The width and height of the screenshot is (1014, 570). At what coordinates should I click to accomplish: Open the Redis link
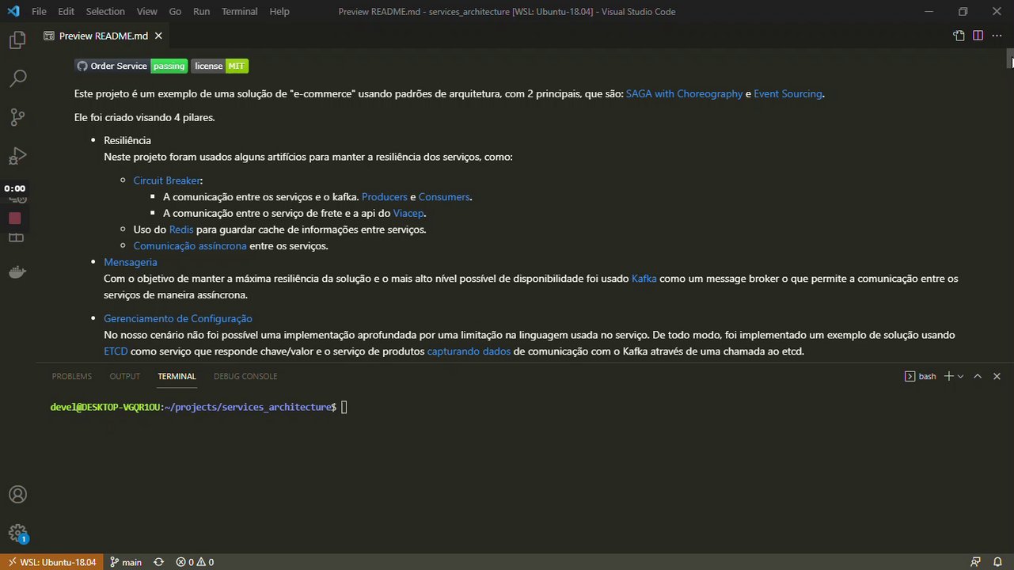point(181,230)
